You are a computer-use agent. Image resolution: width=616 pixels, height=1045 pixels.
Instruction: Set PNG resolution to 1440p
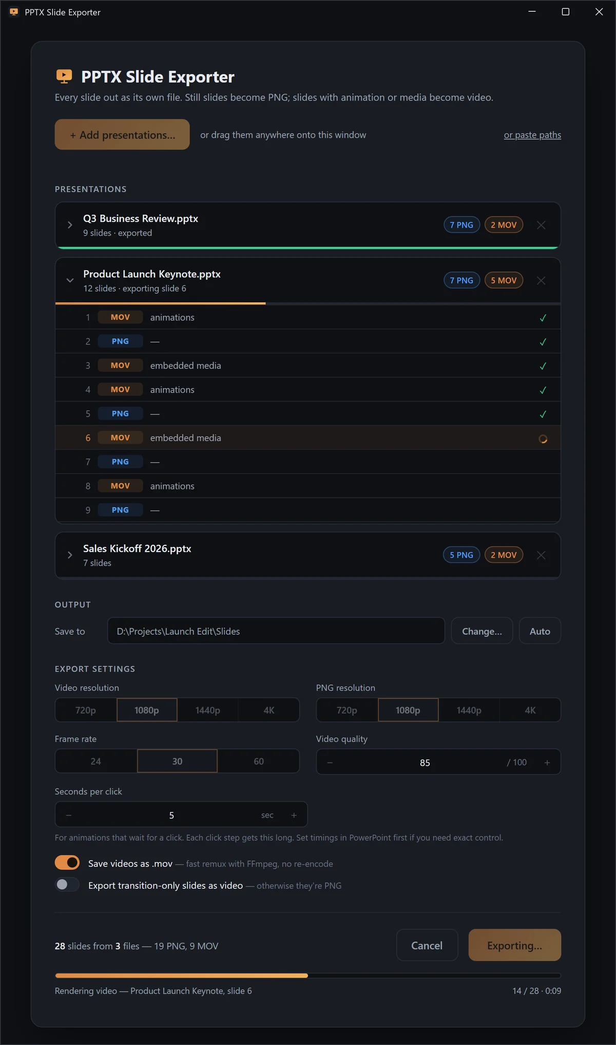tap(469, 710)
